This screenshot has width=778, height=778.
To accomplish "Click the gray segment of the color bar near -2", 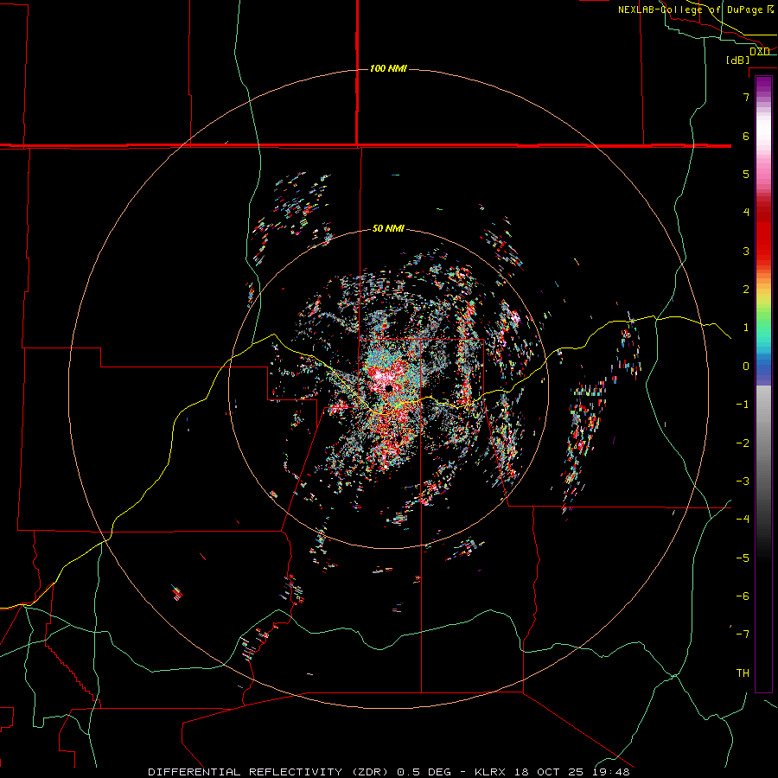I will click(763, 443).
